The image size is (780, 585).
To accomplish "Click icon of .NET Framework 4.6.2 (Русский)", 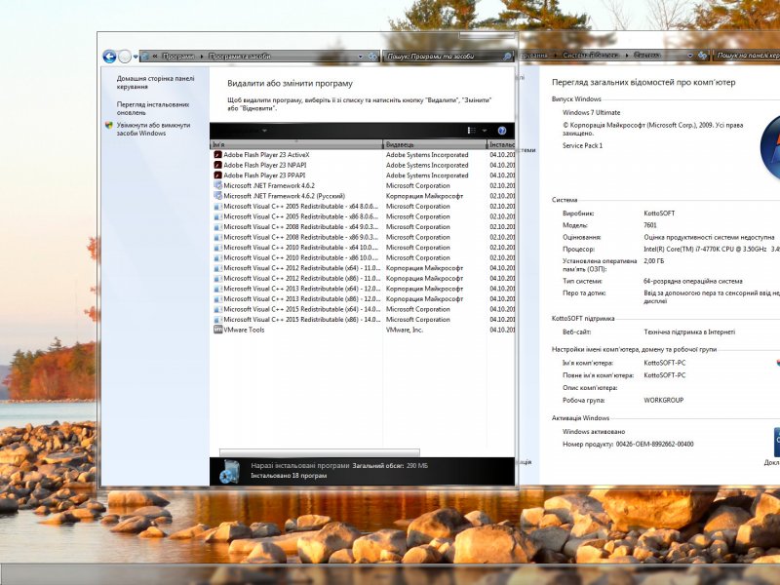I will click(217, 196).
